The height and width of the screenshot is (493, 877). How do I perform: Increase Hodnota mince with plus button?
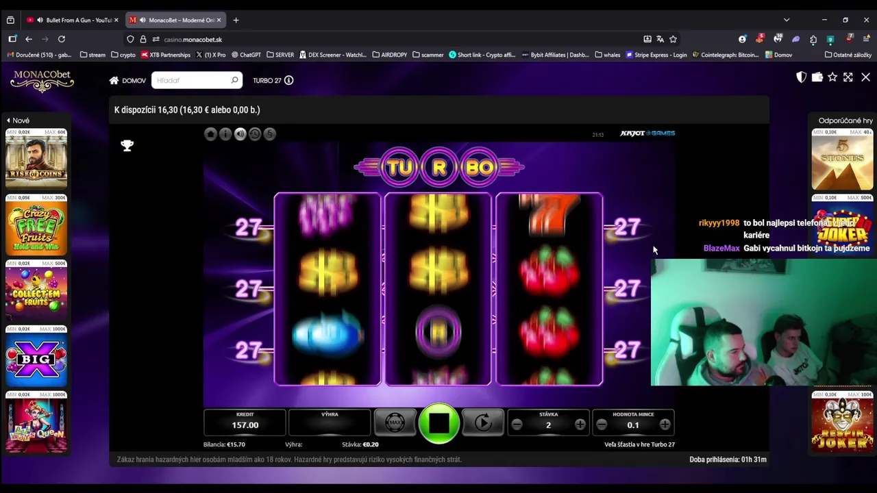tap(665, 425)
